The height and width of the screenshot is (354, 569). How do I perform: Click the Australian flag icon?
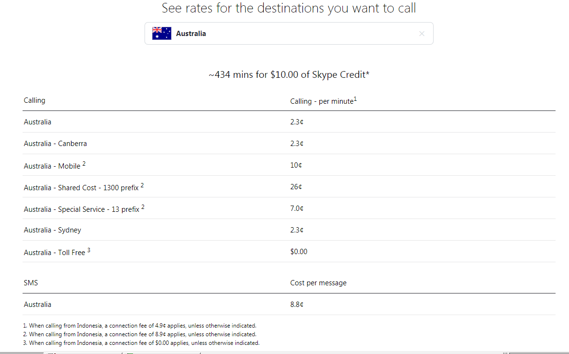(x=161, y=34)
